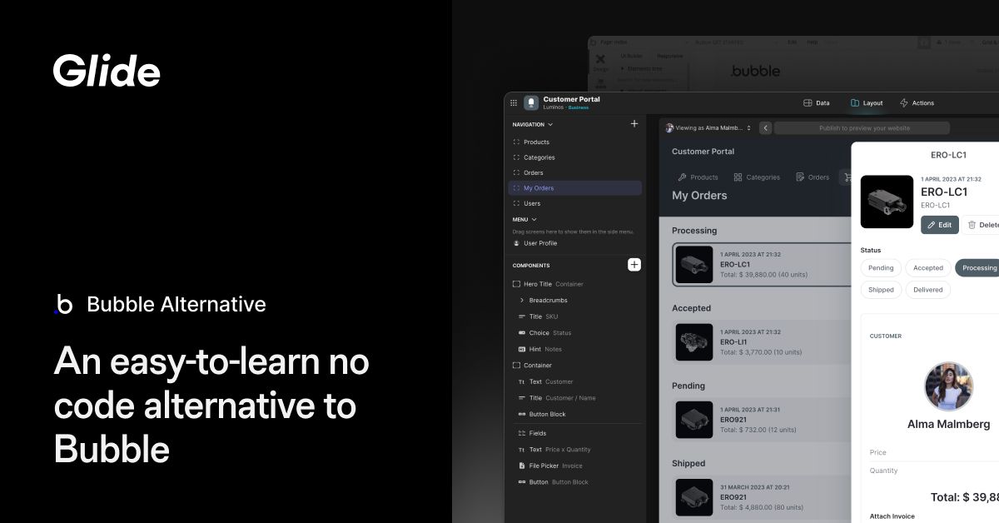Expand the Breadcrumbs component
The width and height of the screenshot is (999, 523).
pos(522,300)
